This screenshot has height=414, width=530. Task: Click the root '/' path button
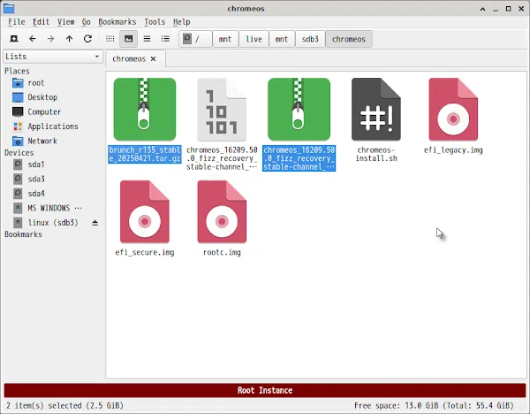(x=195, y=39)
